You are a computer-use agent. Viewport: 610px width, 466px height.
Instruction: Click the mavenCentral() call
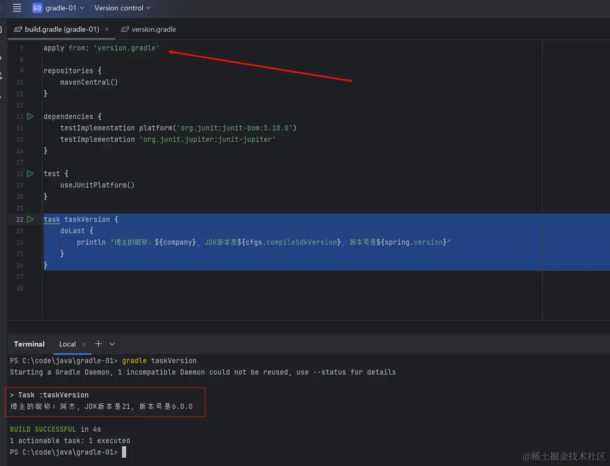pyautogui.click(x=89, y=82)
